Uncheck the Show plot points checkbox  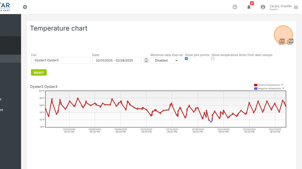186,58
